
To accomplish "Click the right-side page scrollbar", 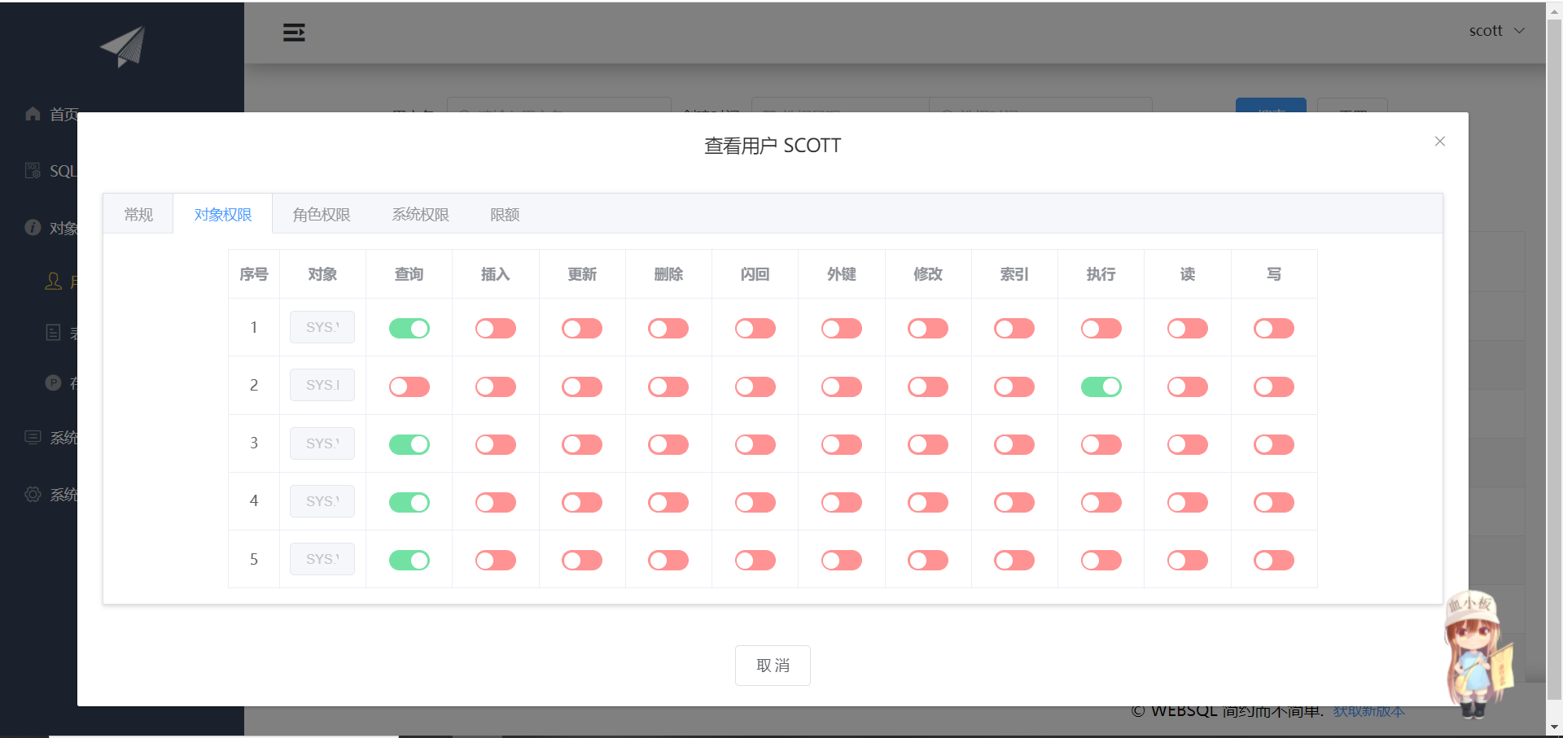I will point(1553,366).
